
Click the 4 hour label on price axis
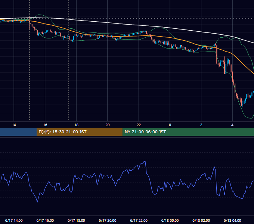click(232, 125)
